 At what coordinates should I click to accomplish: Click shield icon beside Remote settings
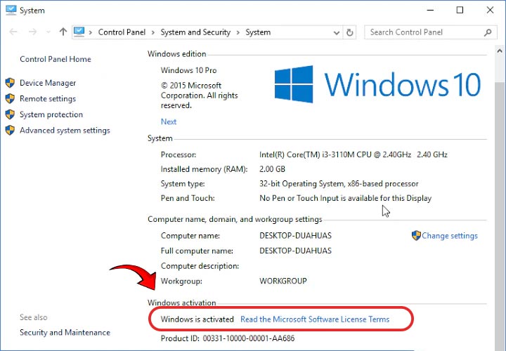tap(10, 98)
